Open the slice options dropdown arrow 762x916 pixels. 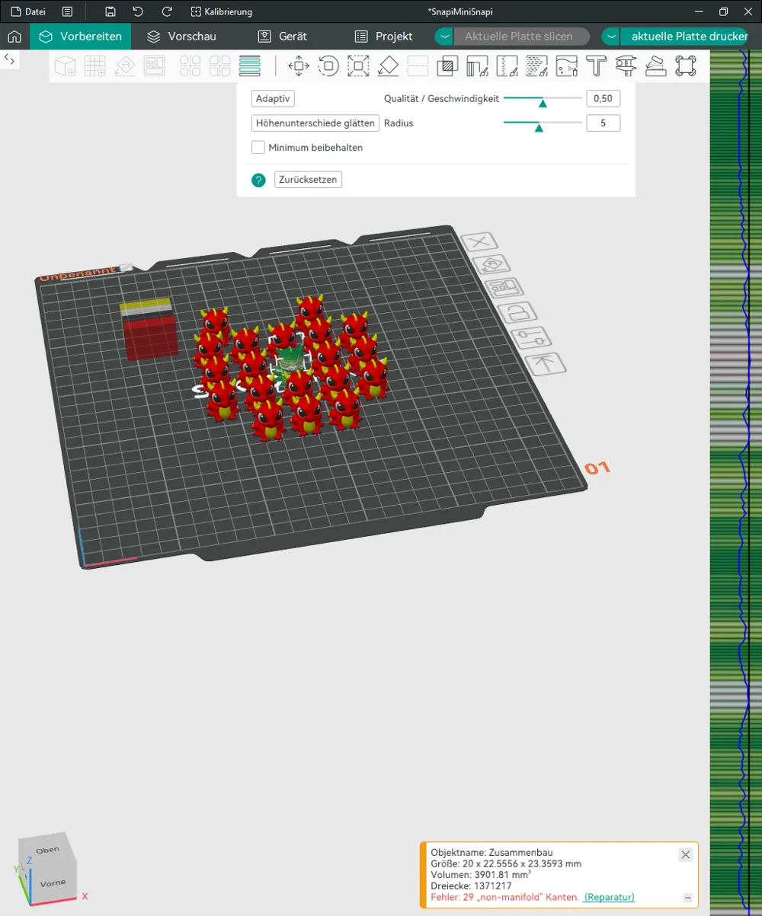pos(444,37)
